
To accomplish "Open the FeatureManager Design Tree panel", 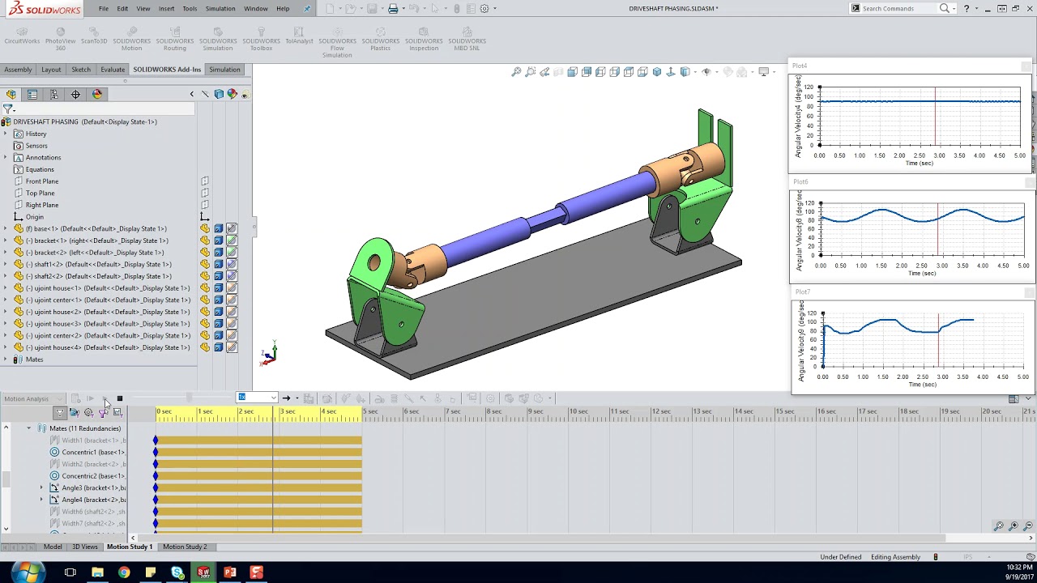I will [x=11, y=94].
